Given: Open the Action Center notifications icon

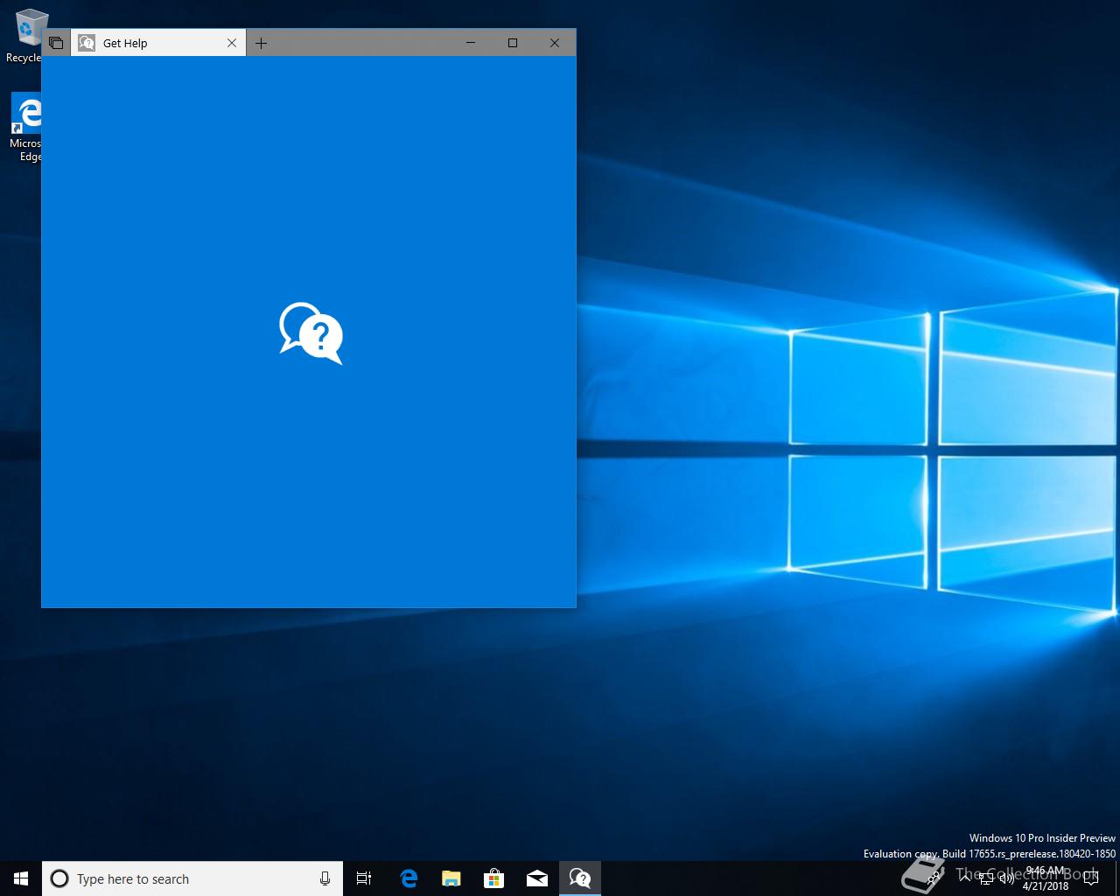Looking at the screenshot, I should coord(1090,878).
